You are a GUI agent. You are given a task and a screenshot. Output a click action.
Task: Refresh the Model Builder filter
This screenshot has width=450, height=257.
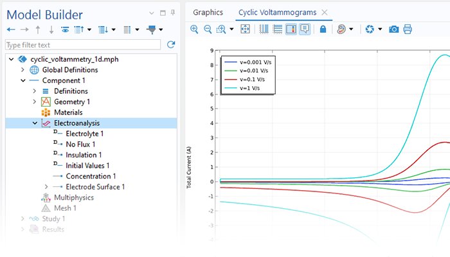coord(171,44)
